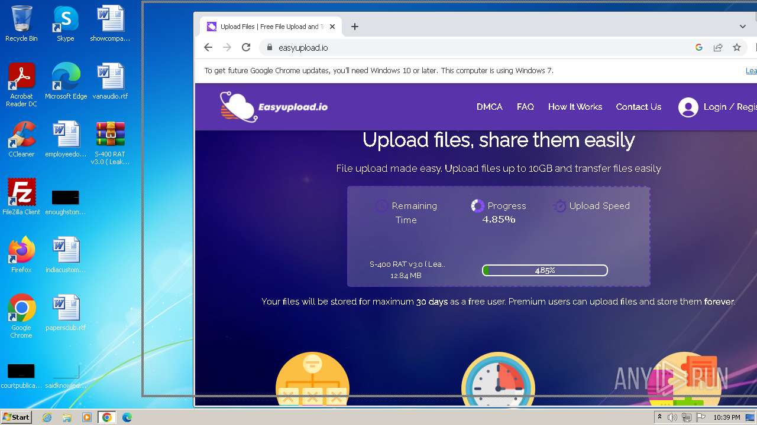Click the taskbar clock 10:39 PM

[x=727, y=417]
